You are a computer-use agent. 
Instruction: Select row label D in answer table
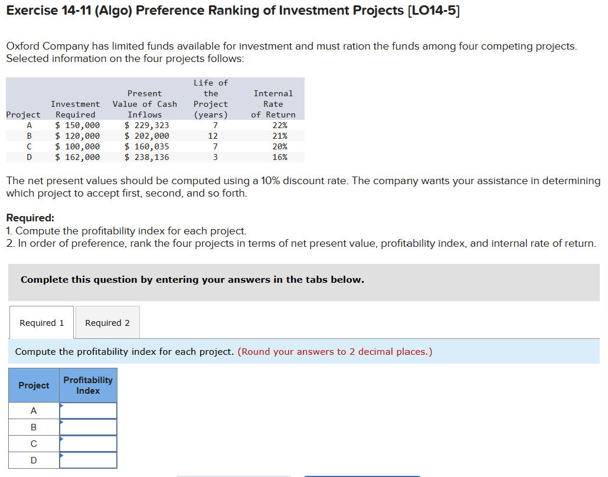pyautogui.click(x=34, y=460)
